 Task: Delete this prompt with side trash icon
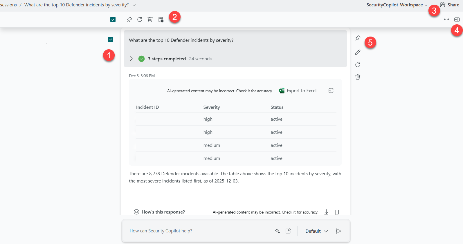[x=358, y=77]
